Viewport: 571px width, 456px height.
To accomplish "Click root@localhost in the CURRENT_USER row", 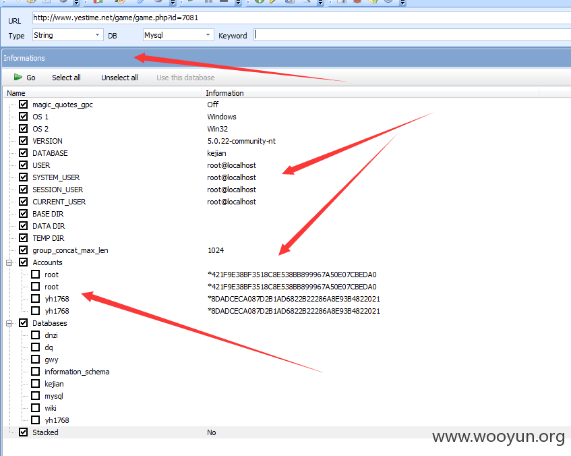I will pos(232,202).
